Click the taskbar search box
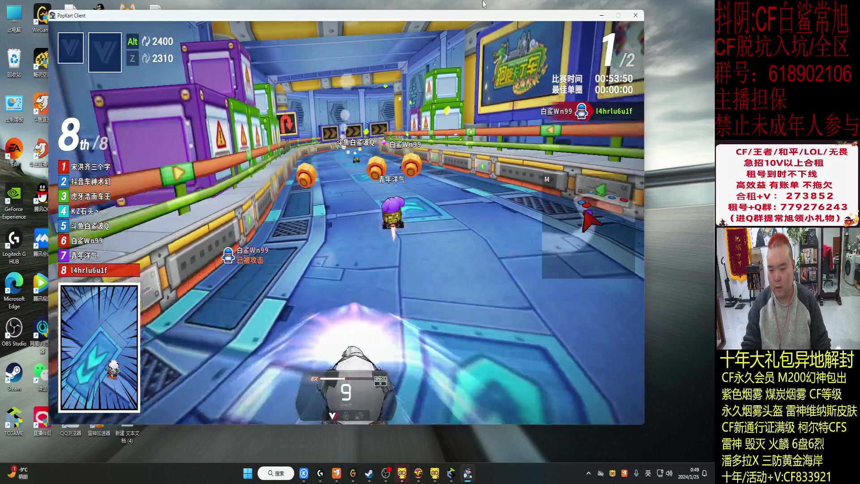The image size is (860, 484). click(276, 473)
